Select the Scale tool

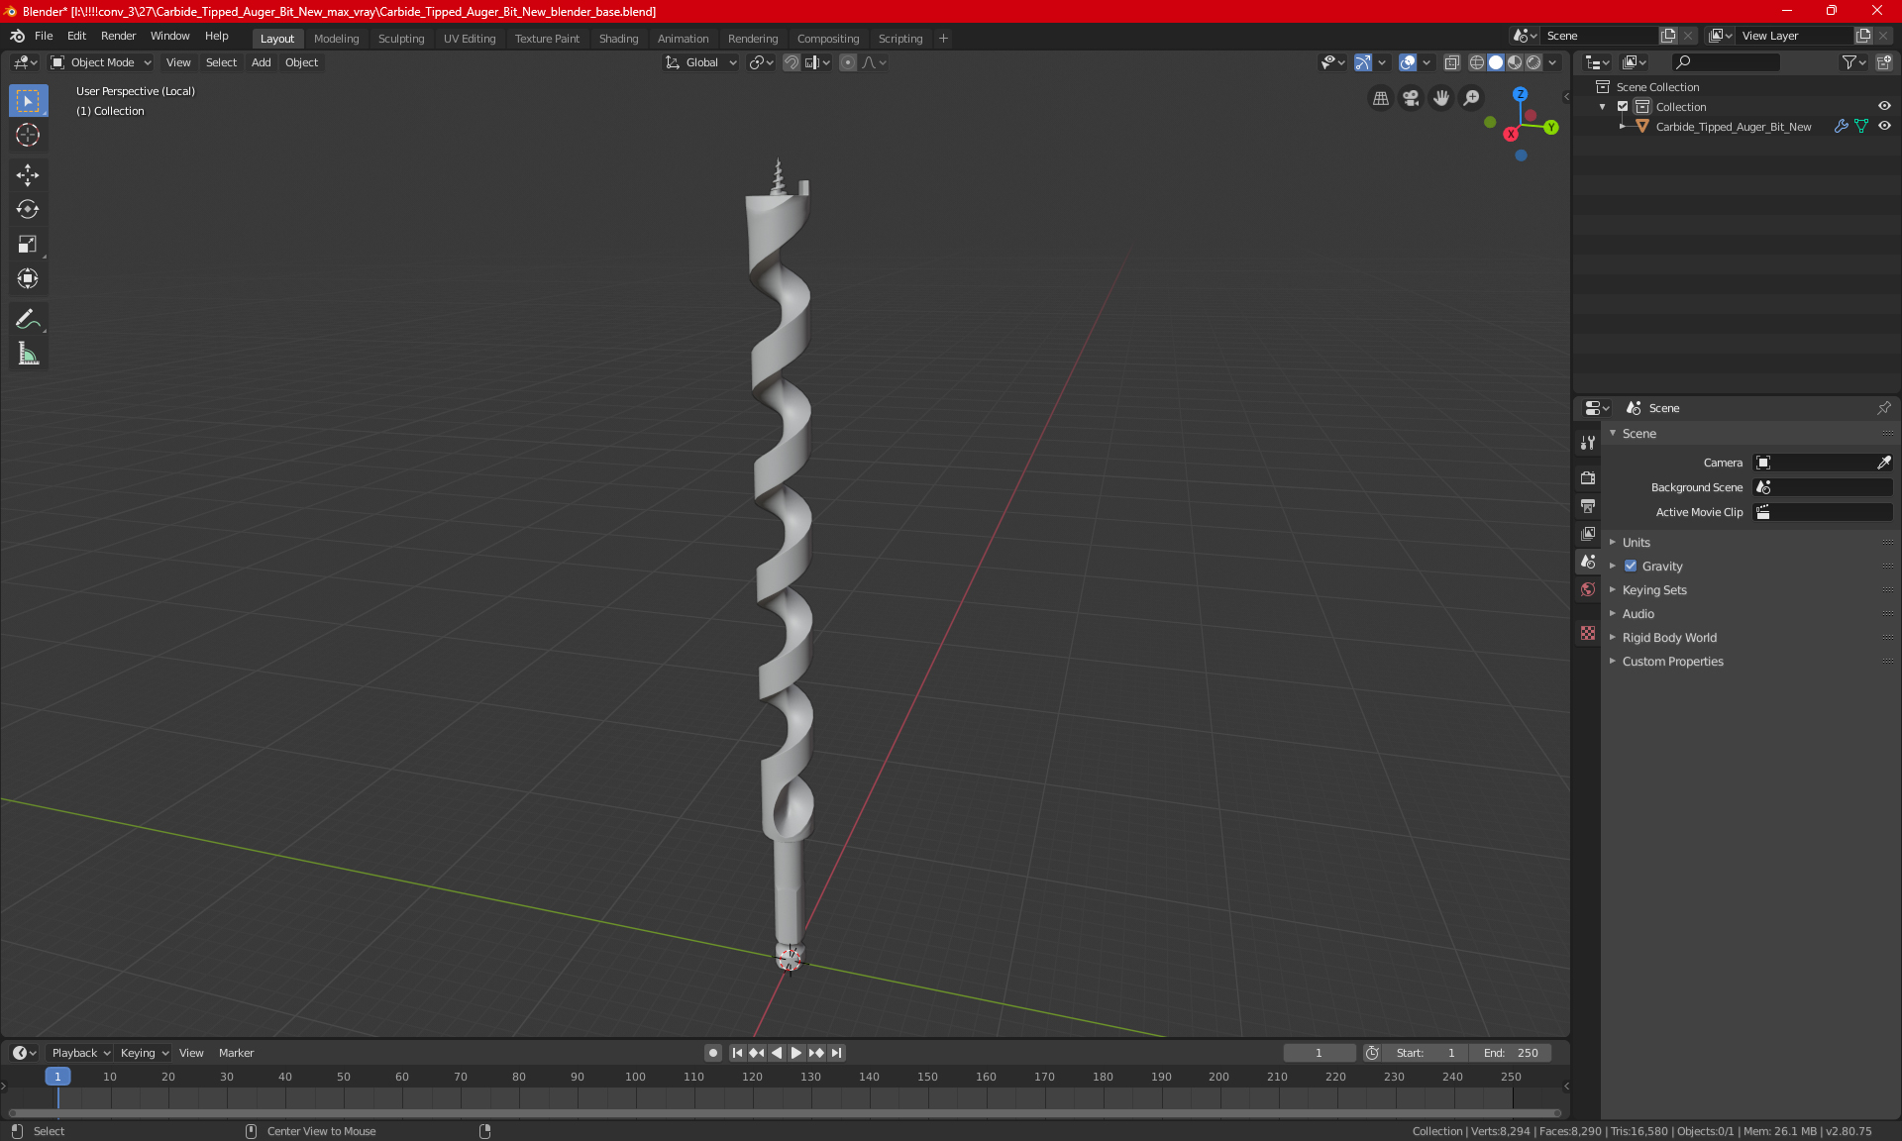(x=28, y=244)
